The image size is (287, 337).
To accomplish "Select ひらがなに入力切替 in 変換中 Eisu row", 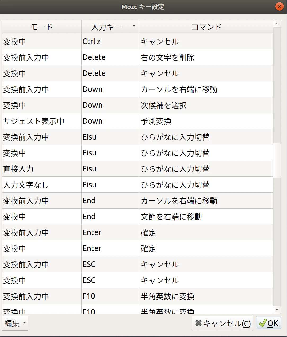I will coord(206,153).
